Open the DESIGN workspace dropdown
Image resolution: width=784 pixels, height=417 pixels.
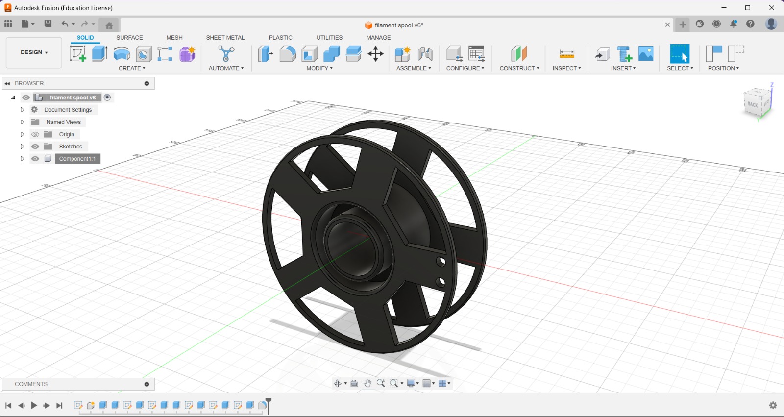click(34, 52)
